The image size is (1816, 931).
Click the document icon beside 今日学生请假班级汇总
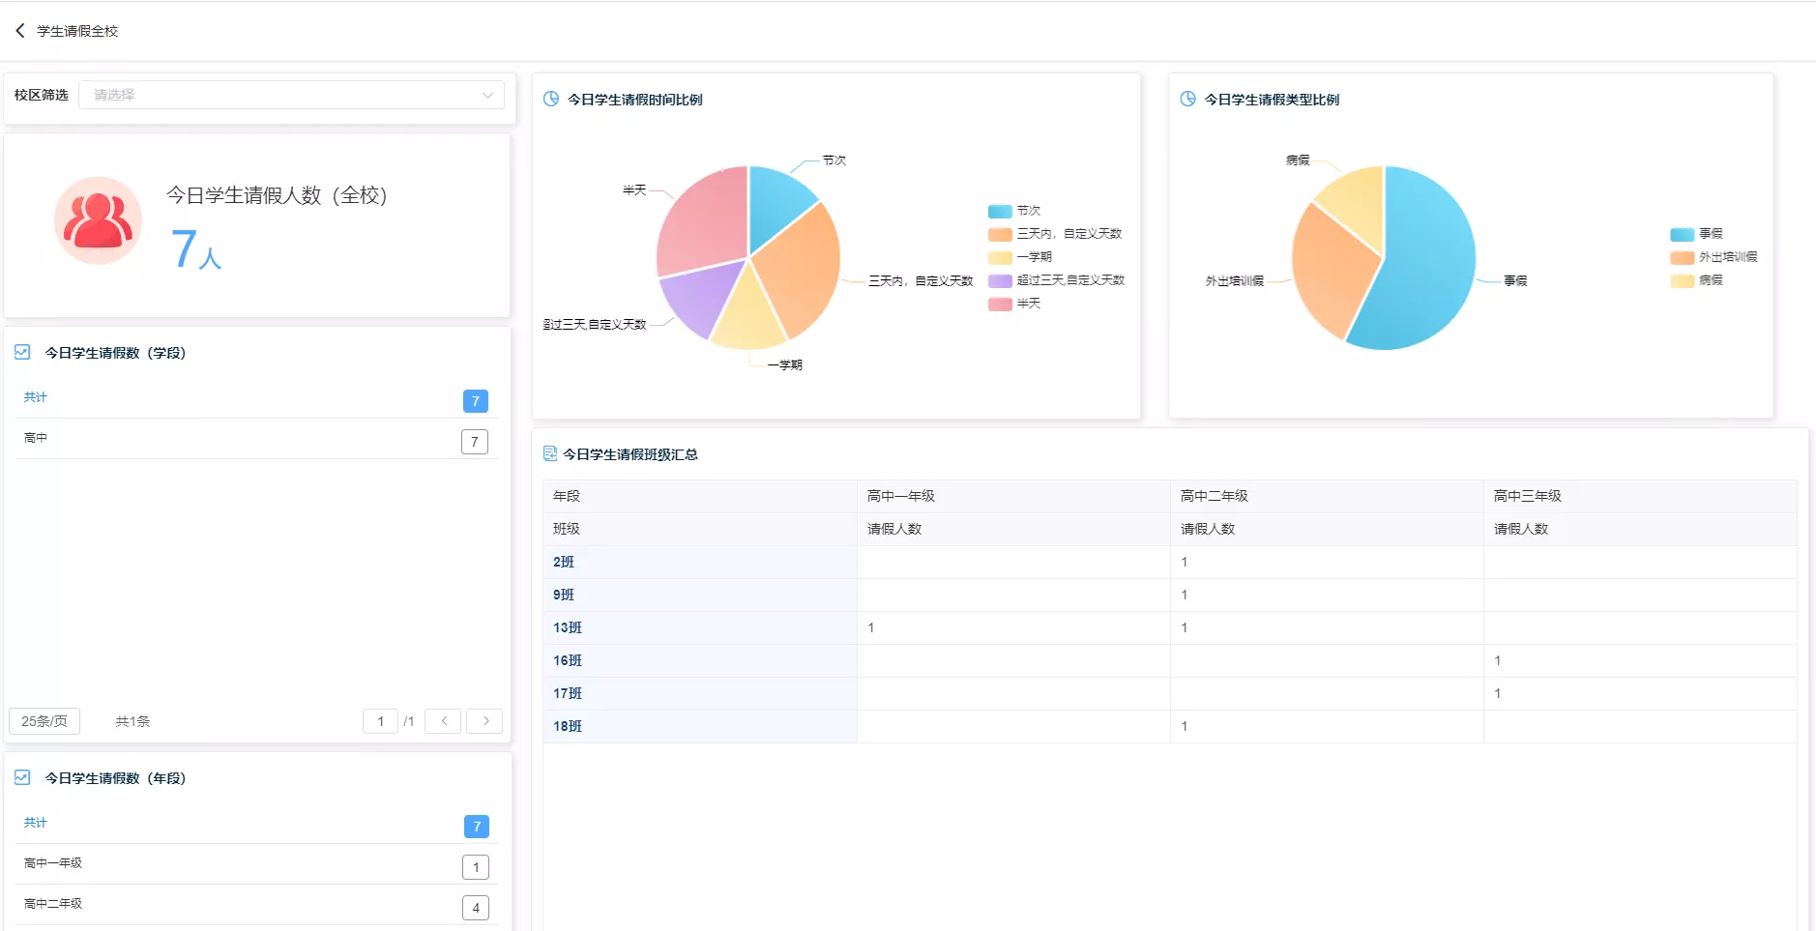point(550,453)
